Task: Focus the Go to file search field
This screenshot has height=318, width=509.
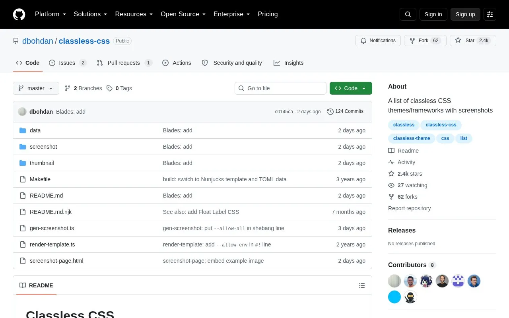Action: tap(280, 88)
